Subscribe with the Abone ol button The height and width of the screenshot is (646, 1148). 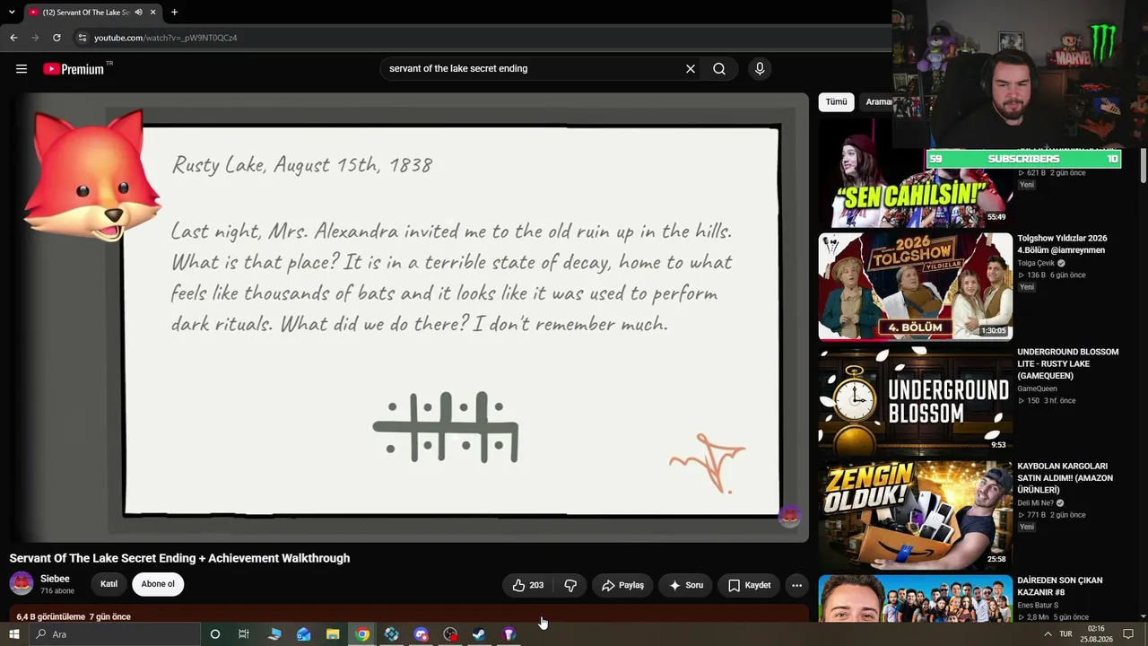point(158,584)
